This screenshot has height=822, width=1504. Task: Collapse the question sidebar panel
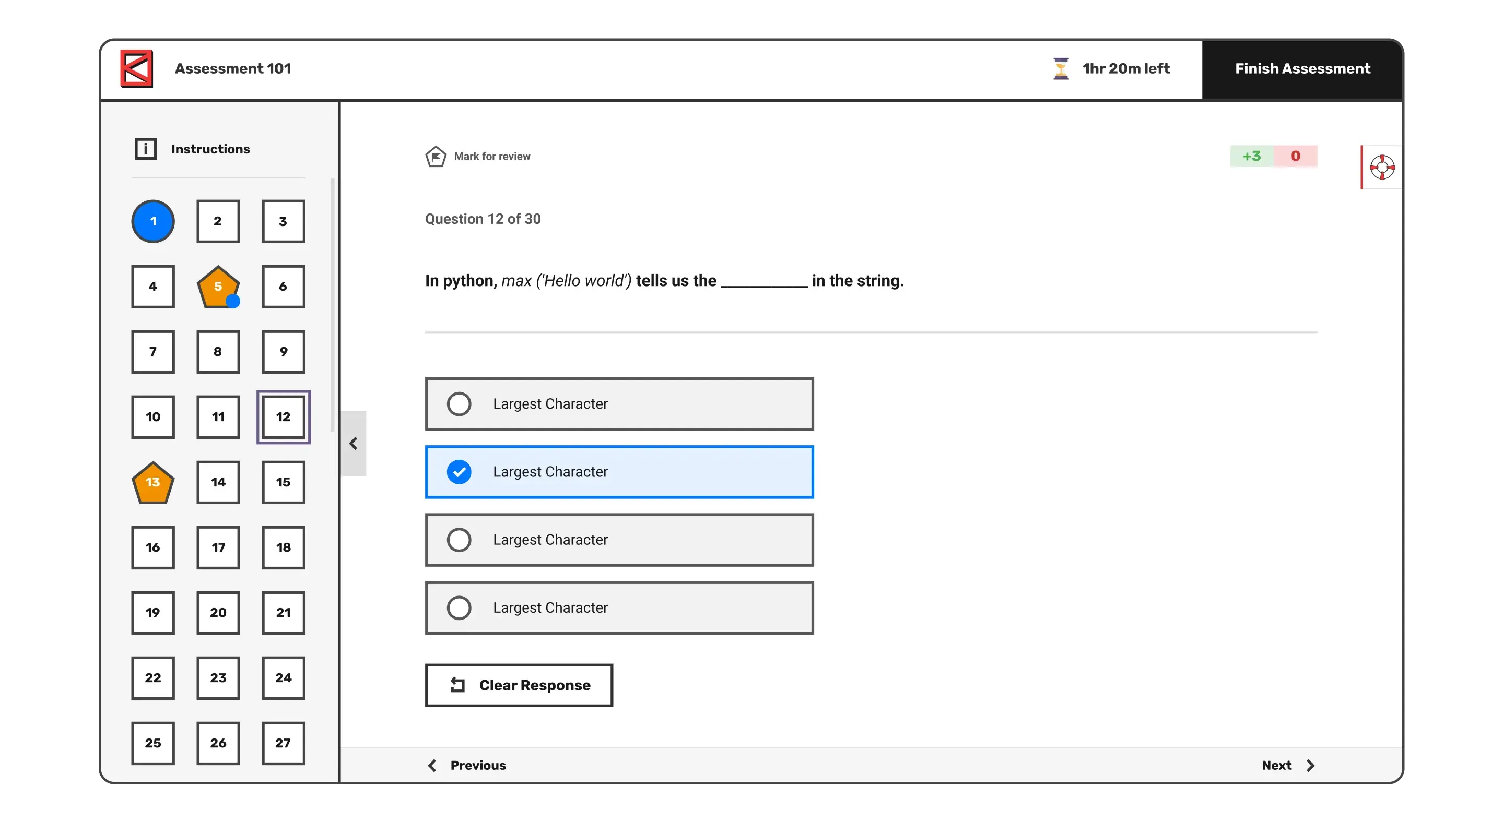(x=353, y=444)
